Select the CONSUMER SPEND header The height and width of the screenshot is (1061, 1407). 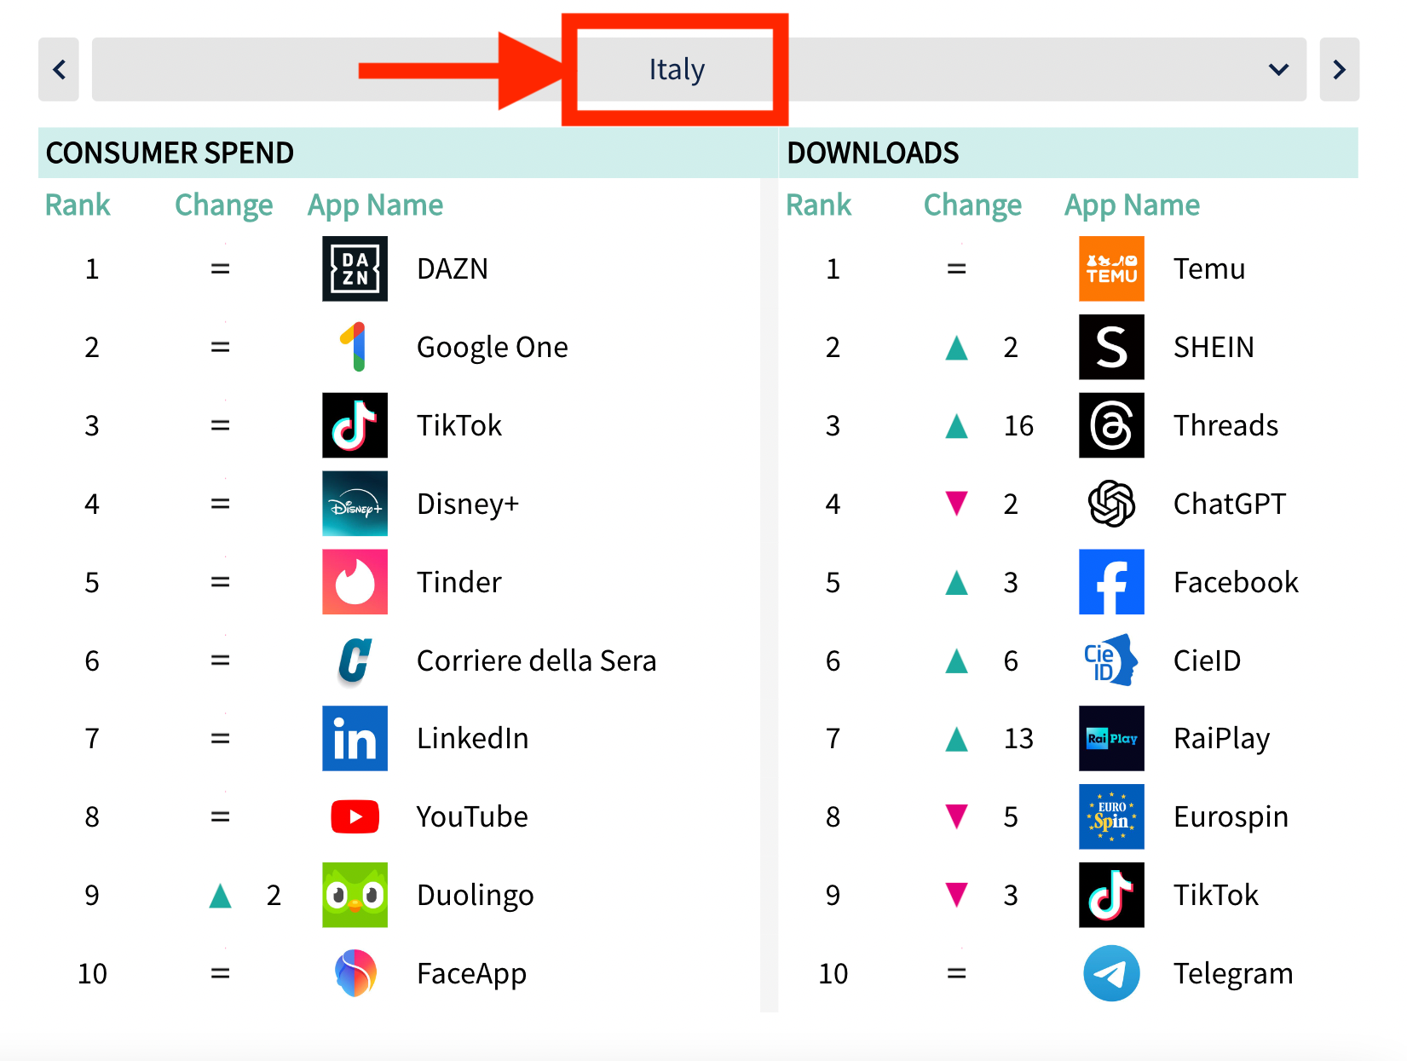coord(170,153)
